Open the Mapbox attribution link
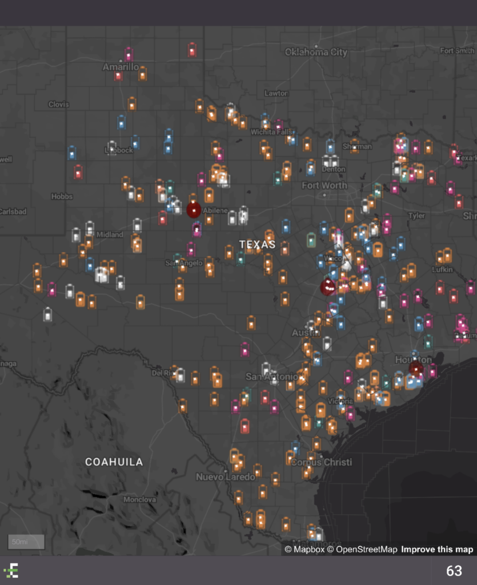 tap(304, 550)
